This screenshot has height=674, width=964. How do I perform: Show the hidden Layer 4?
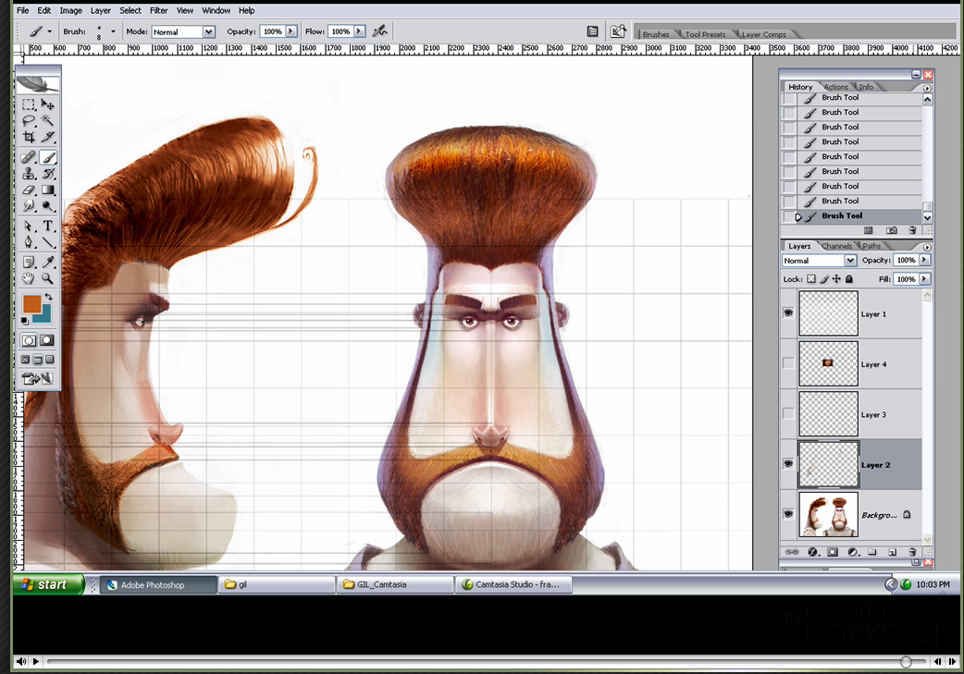point(787,362)
